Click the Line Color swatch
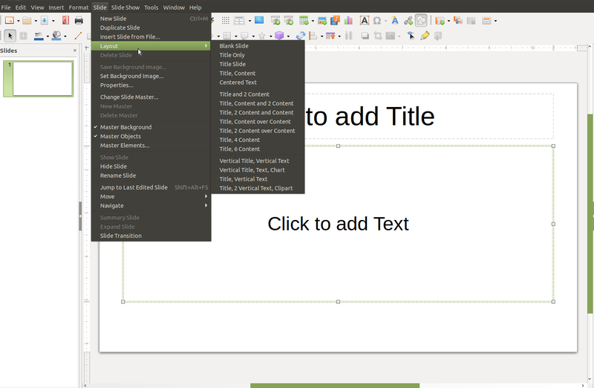The height and width of the screenshot is (388, 594). (39, 36)
